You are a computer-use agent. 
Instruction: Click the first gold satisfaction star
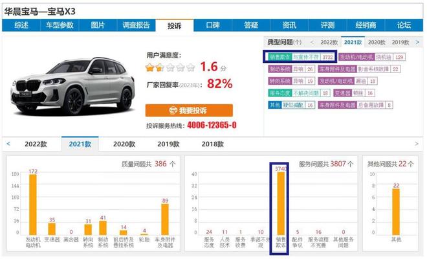tap(150, 67)
